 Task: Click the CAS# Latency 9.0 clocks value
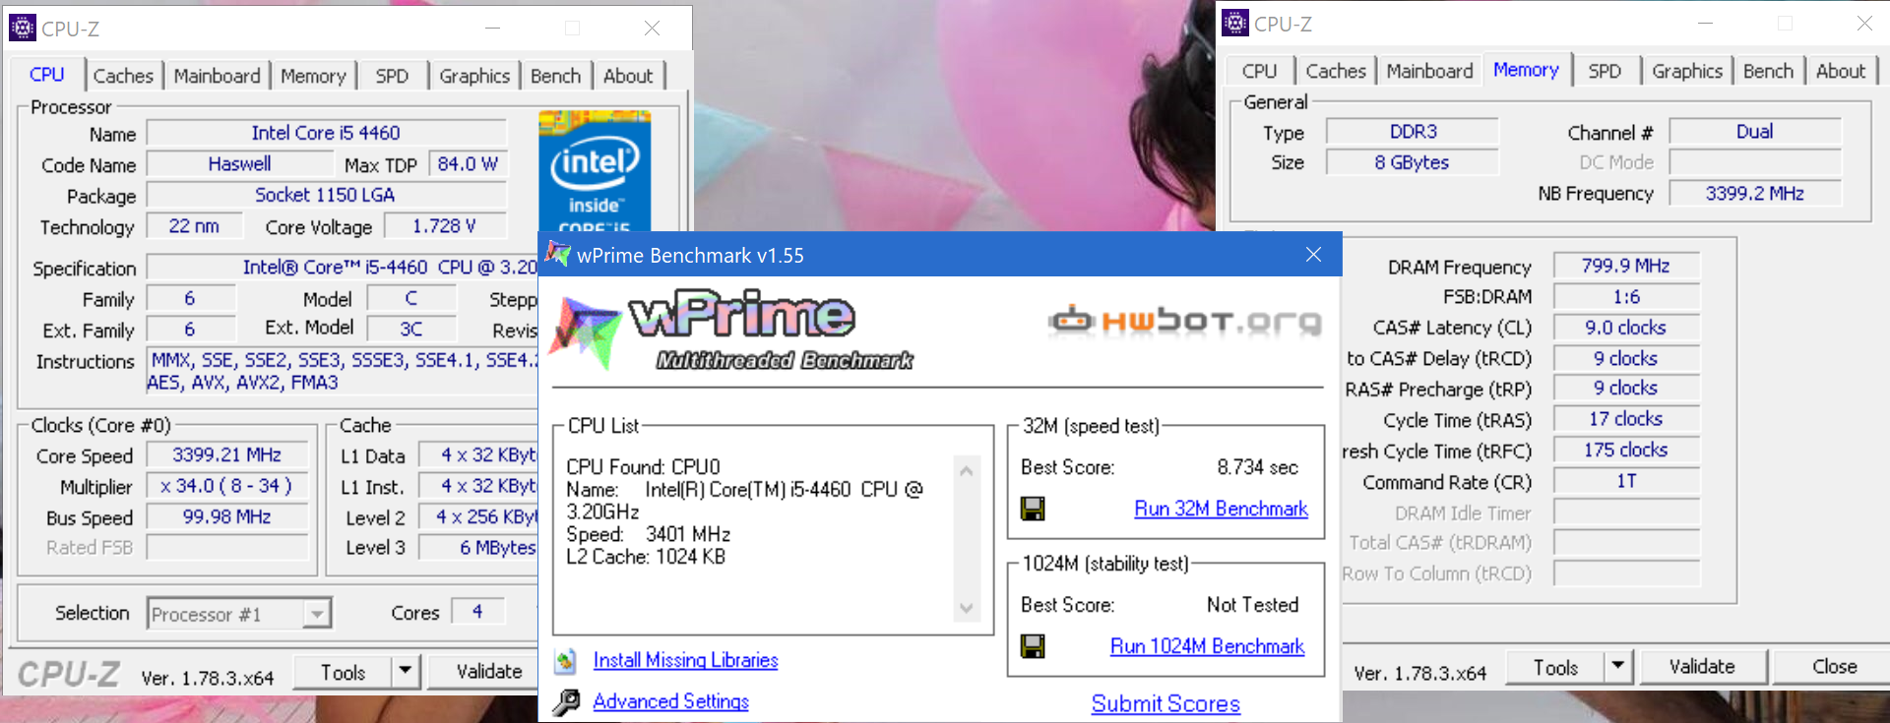1626,328
